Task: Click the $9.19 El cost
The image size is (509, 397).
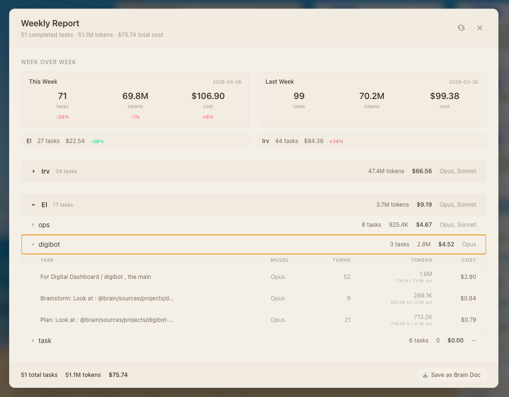Action: click(424, 205)
